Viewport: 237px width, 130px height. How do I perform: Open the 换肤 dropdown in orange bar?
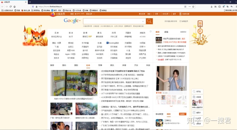click(x=150, y=14)
